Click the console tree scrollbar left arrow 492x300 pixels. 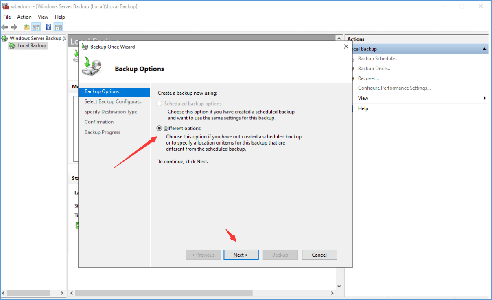tap(4, 293)
